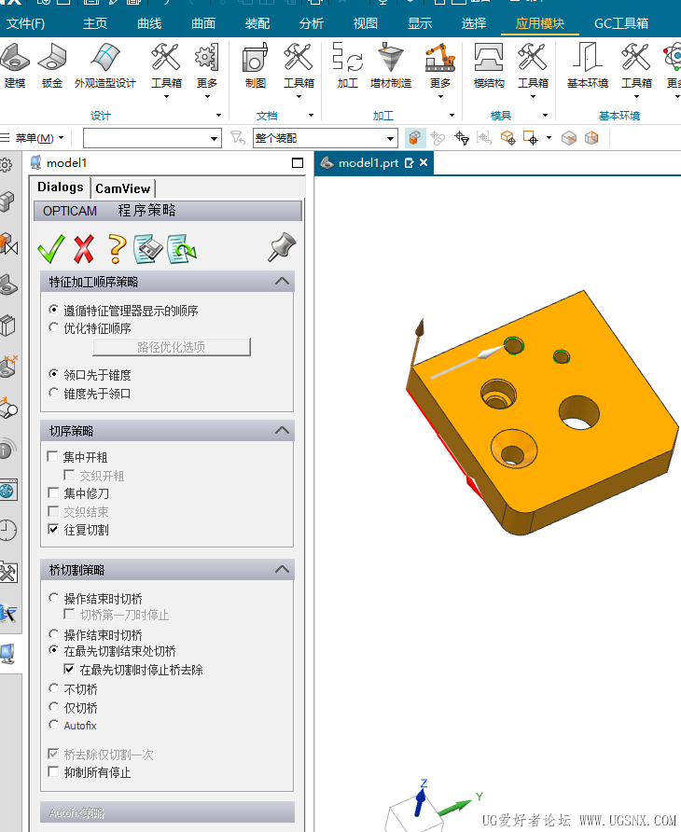Expand the 文档 group dropdown arrow
Image resolution: width=681 pixels, height=832 pixels.
[x=311, y=115]
